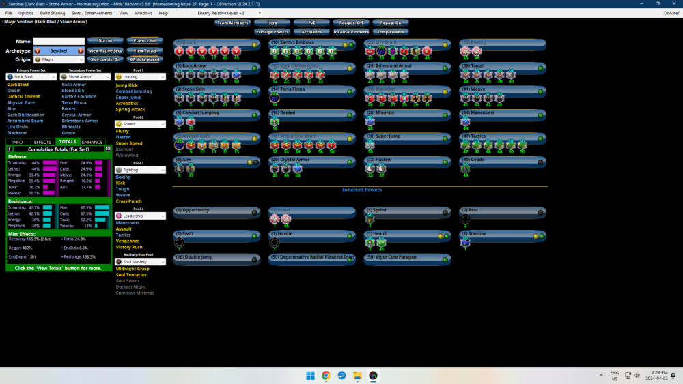683x384 pixels.
Task: Click Super Jump's slot numbered 30
Action: (370, 145)
